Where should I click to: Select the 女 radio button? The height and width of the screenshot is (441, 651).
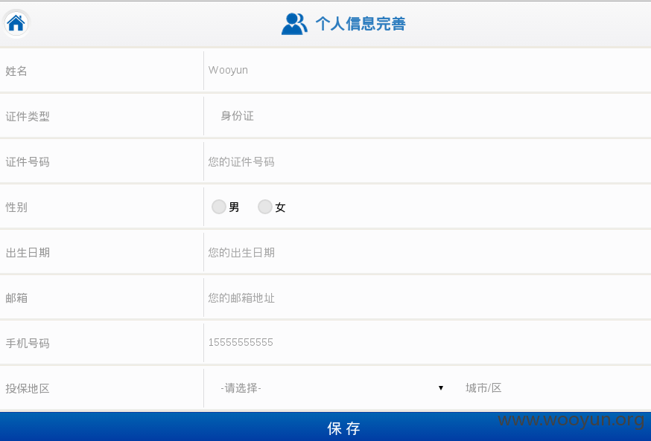click(x=265, y=207)
